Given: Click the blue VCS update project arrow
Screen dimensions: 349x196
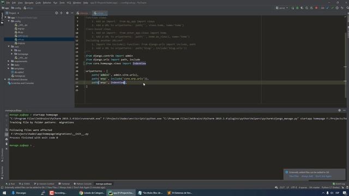Looking at the screenshot, I should [328, 8].
